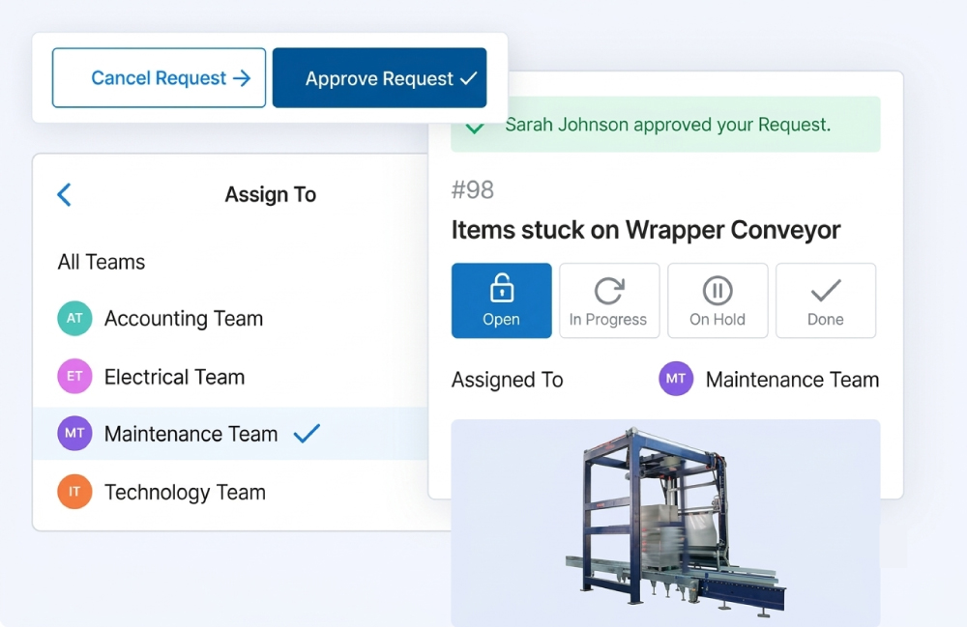The width and height of the screenshot is (967, 627).
Task: Set status to Open
Action: click(x=501, y=300)
